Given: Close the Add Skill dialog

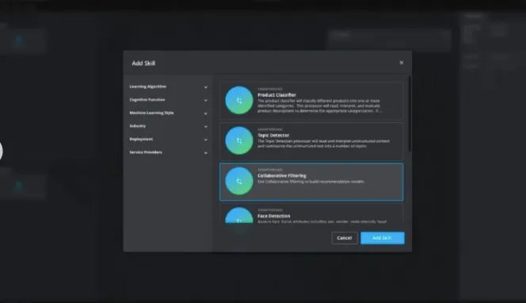Looking at the screenshot, I should 401,63.
